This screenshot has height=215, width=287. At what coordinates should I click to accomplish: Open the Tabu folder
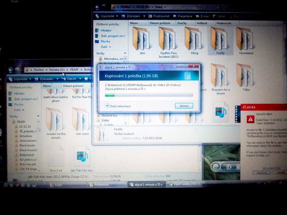point(246,77)
